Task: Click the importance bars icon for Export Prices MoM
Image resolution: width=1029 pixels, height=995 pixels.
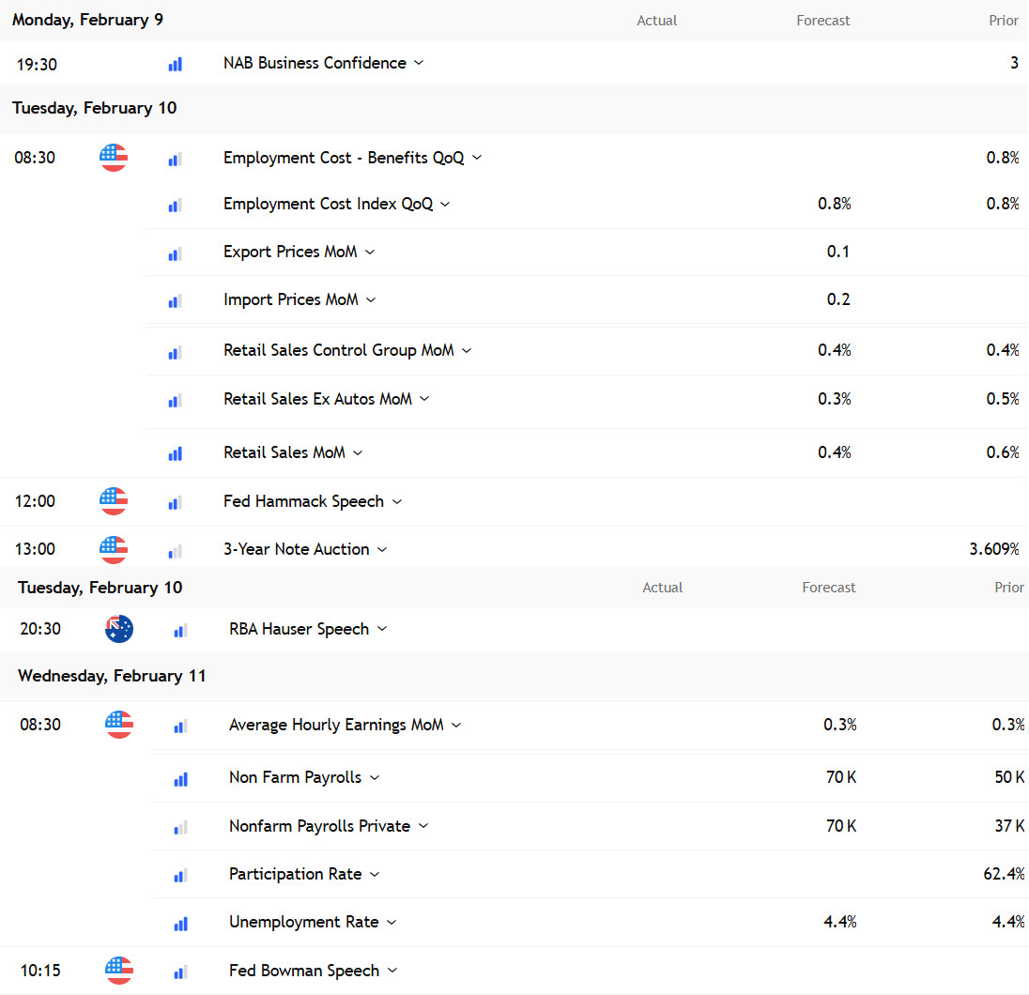Action: (x=176, y=254)
